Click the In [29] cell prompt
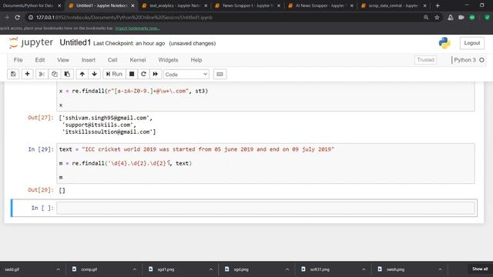 click(41, 149)
